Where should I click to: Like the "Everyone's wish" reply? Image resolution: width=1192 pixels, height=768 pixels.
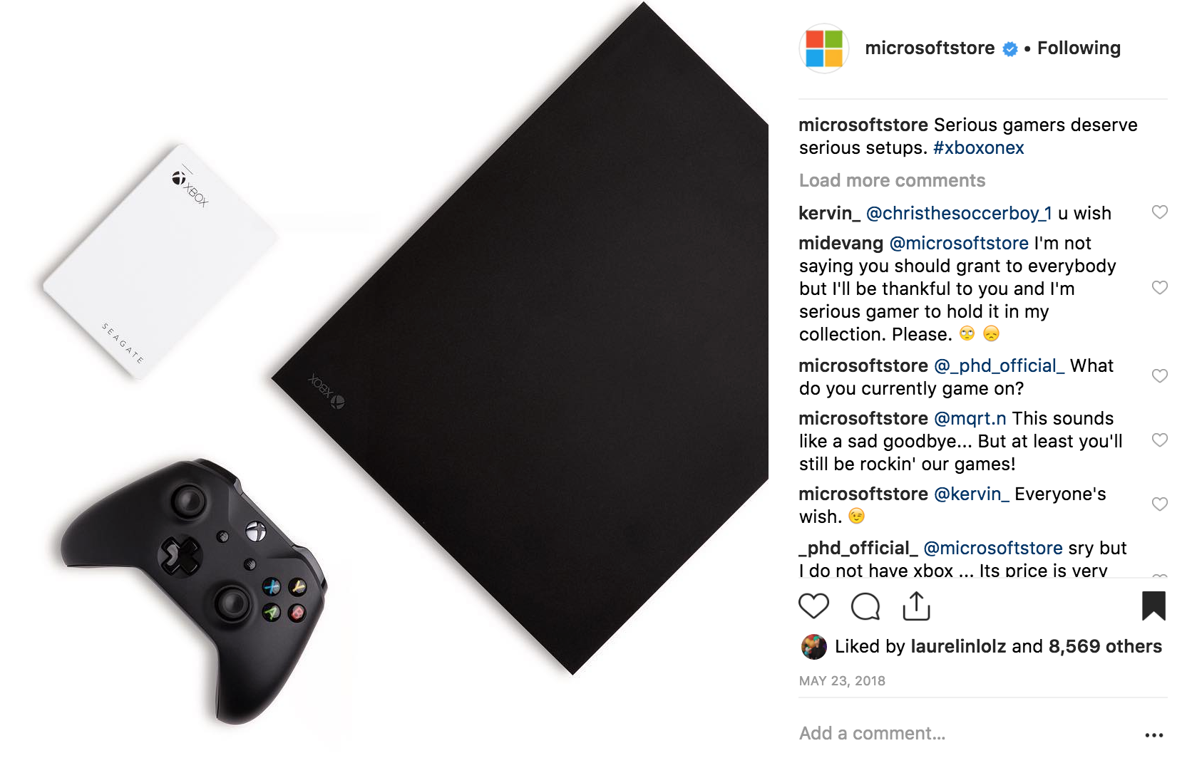point(1160,504)
